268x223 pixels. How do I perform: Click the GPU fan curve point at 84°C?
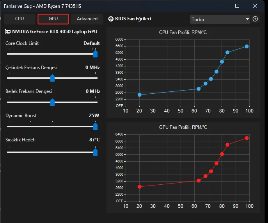click(x=227, y=145)
